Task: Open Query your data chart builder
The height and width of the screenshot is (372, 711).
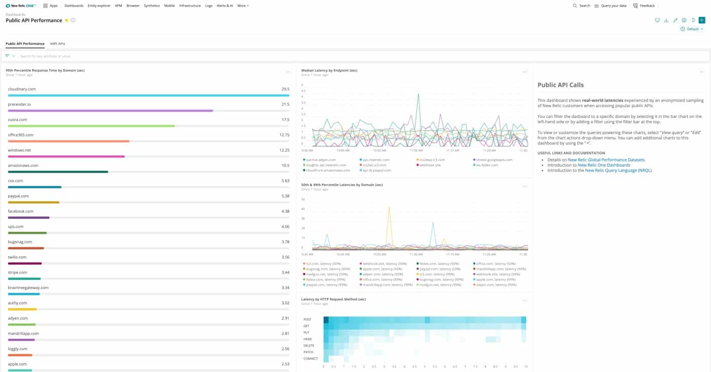Action: (610, 6)
